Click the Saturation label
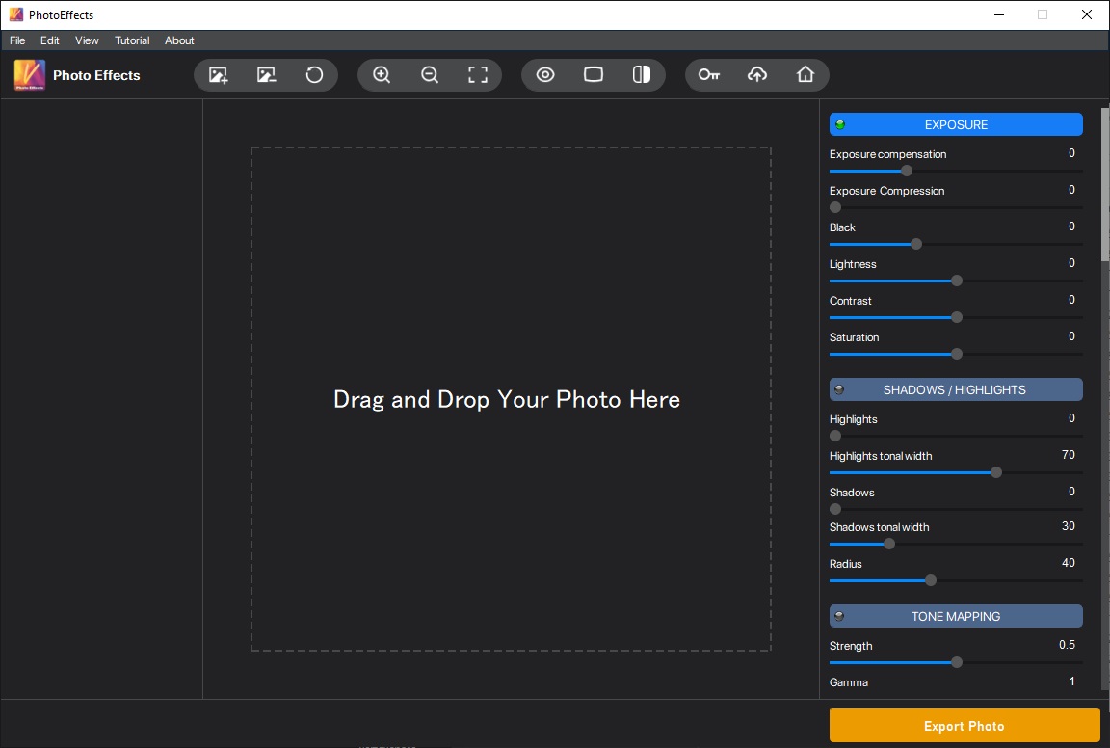 point(855,337)
